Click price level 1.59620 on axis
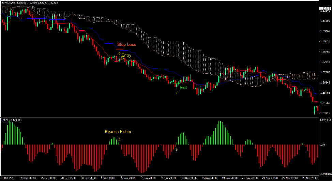This screenshot has width=333, height=181. (x=325, y=42)
